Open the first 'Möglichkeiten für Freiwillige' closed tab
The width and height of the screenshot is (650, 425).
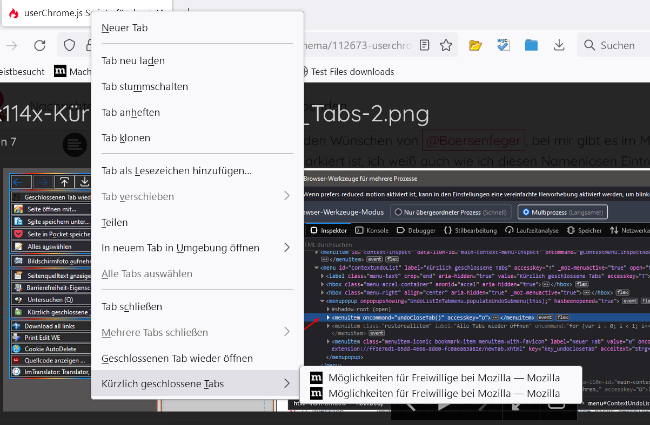[444, 378]
